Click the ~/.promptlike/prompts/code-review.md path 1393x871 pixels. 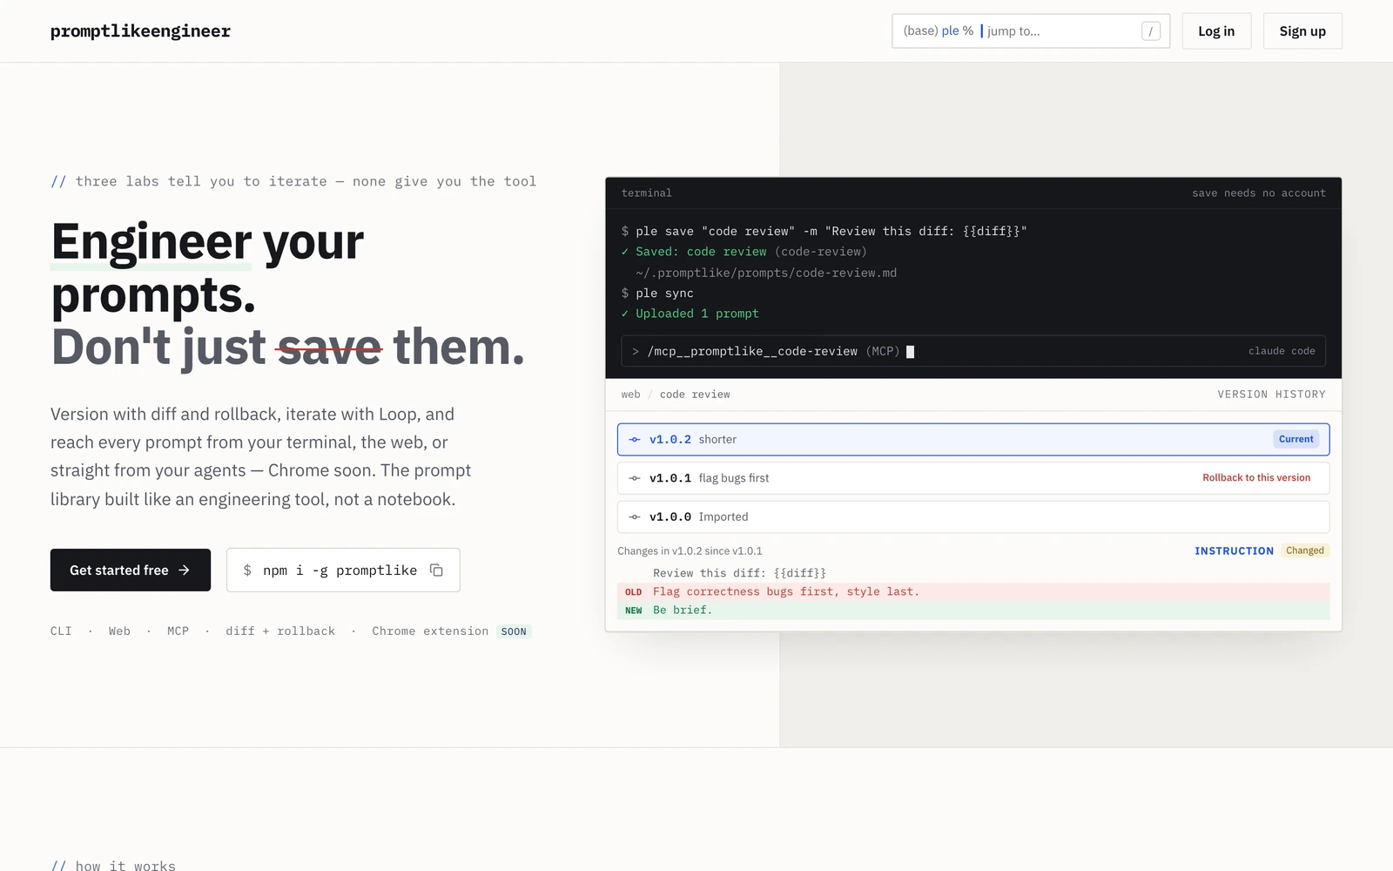click(766, 273)
